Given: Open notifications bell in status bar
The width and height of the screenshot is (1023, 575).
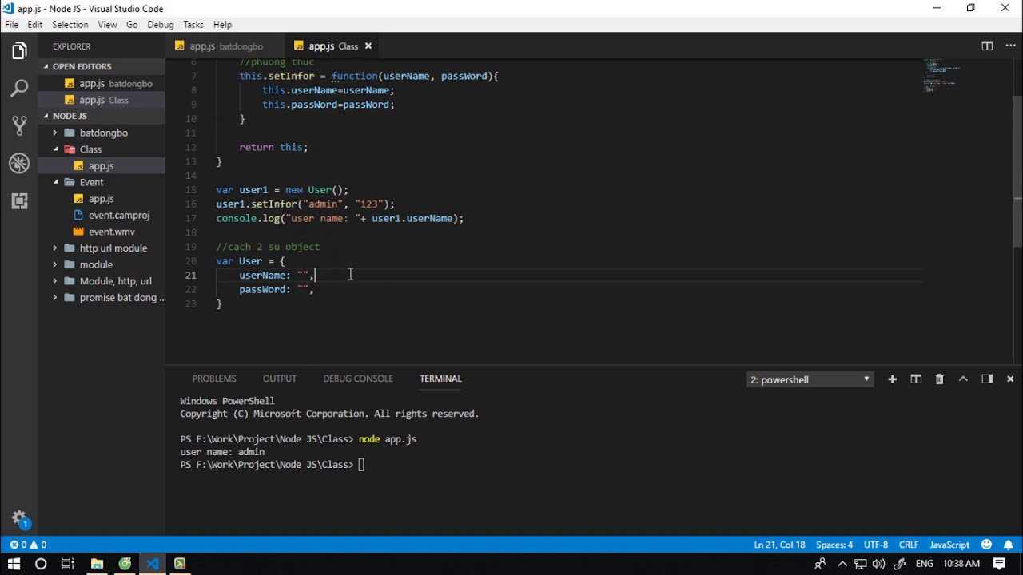Looking at the screenshot, I should tap(1008, 545).
